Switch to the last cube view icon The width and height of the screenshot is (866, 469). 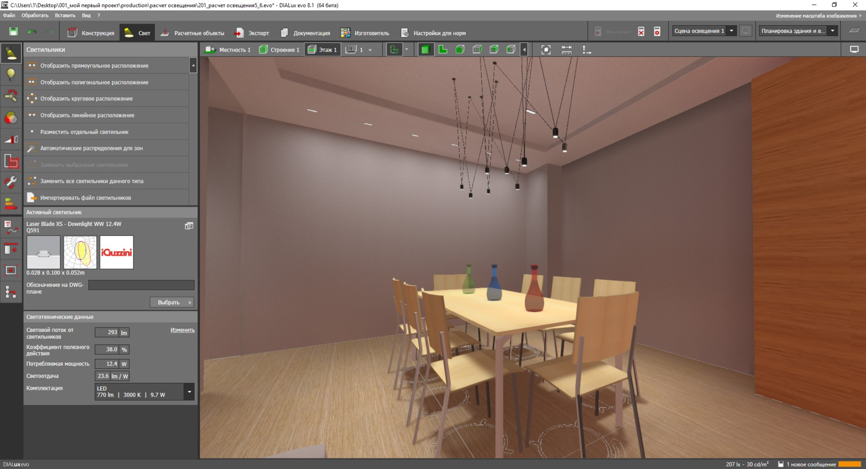[511, 49]
